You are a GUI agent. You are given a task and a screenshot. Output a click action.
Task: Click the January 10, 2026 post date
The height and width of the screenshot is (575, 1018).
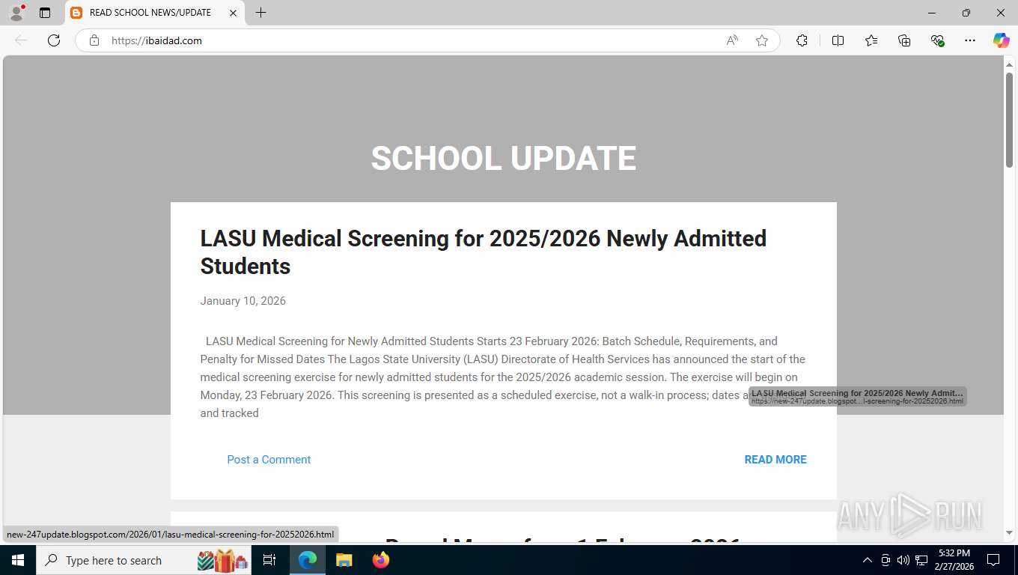243,301
